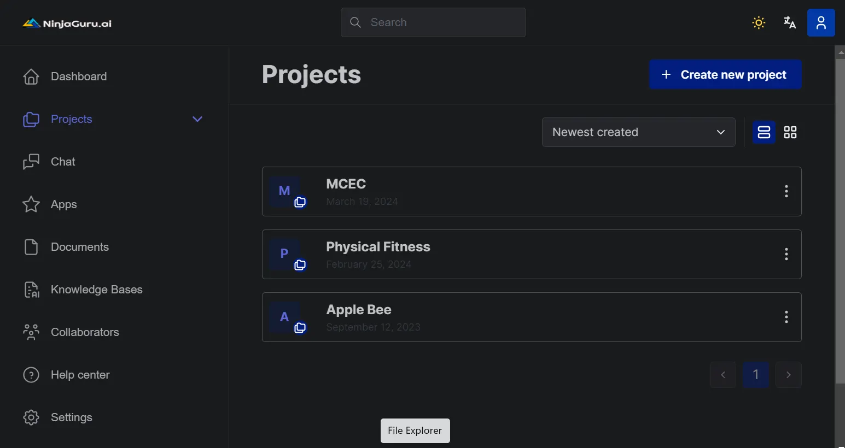
Task: Open the language translation icon
Action: pyautogui.click(x=789, y=22)
